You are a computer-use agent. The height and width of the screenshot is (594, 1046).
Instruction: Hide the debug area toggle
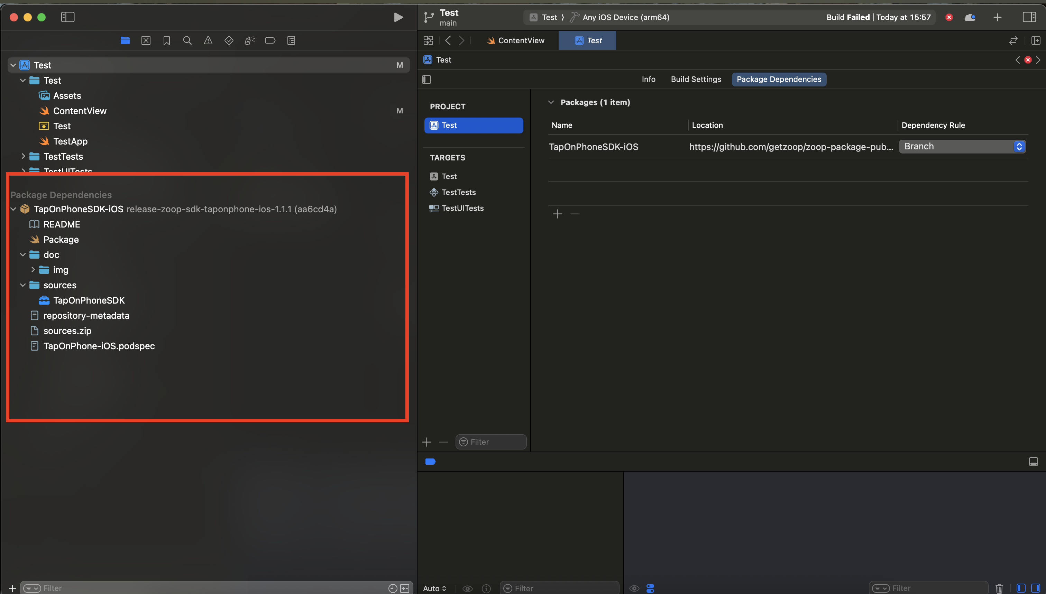pos(1033,462)
